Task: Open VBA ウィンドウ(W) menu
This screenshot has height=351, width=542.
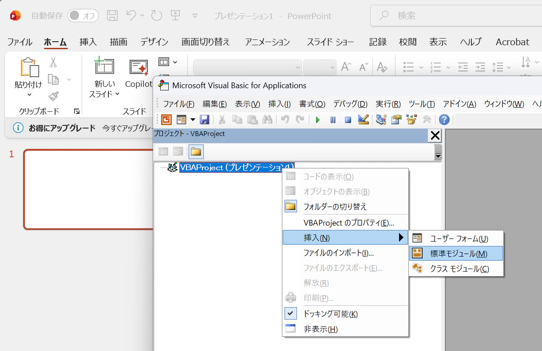Action: [504, 104]
